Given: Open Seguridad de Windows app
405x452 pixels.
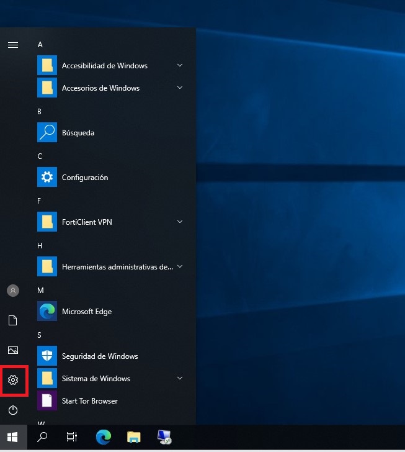Looking at the screenshot, I should pyautogui.click(x=99, y=356).
